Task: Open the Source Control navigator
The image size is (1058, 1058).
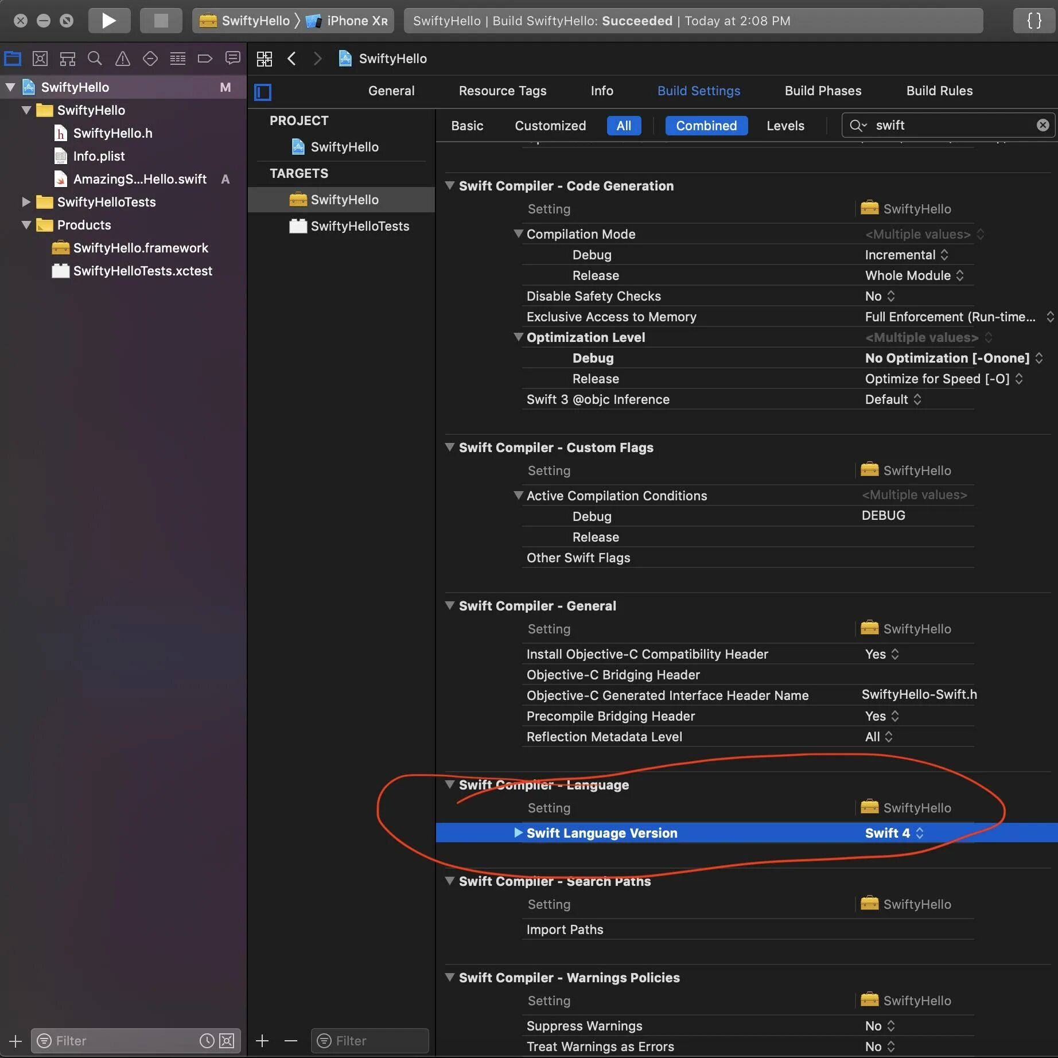Action: click(40, 59)
